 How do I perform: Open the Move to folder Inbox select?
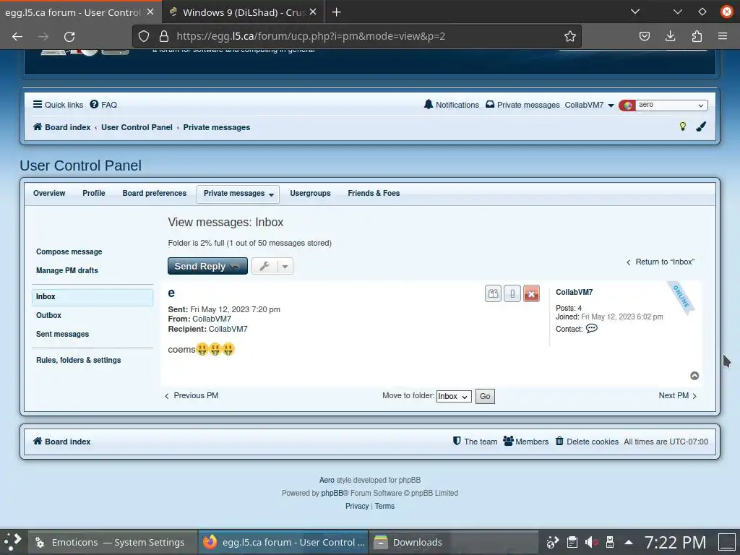(454, 397)
